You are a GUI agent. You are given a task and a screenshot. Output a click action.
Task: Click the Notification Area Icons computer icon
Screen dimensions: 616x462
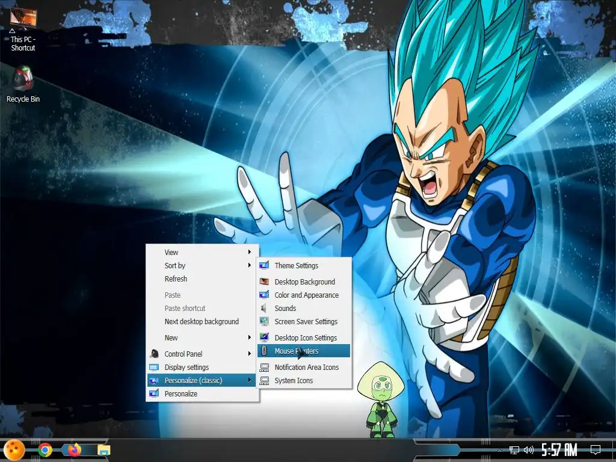pos(265,368)
